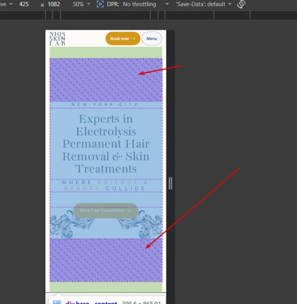Click the arrow in Book Free Consultation button

(128, 211)
